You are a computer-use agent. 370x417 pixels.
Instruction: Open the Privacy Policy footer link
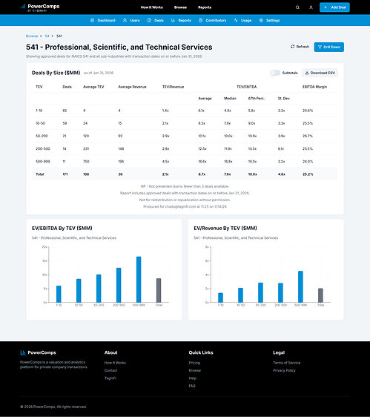pyautogui.click(x=284, y=370)
